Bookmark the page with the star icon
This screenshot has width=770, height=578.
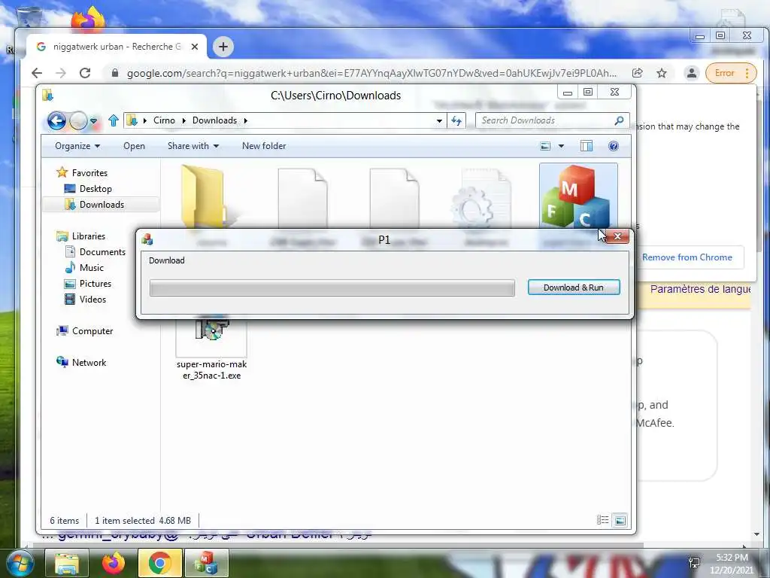click(x=662, y=73)
